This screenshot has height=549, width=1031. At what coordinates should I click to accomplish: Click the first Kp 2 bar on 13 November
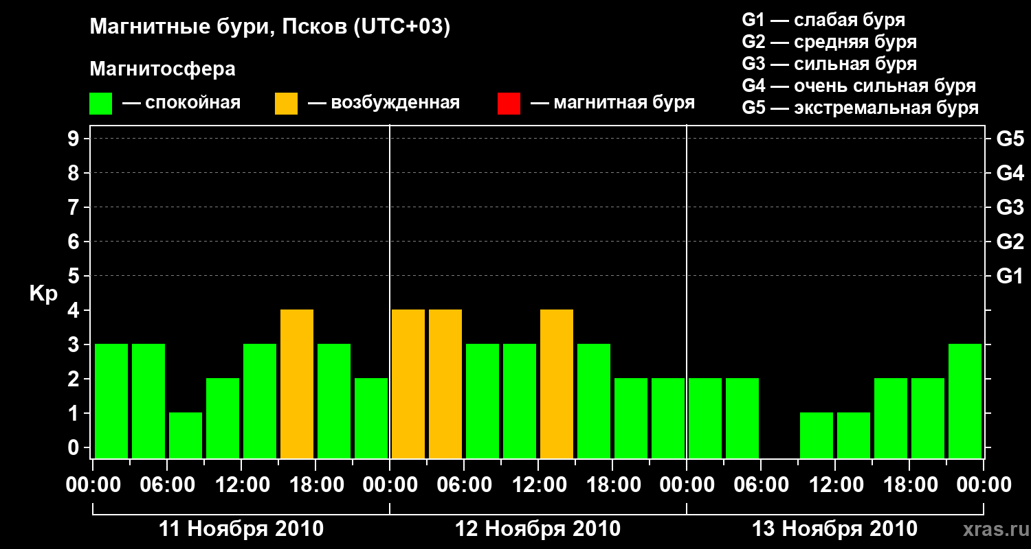705,418
